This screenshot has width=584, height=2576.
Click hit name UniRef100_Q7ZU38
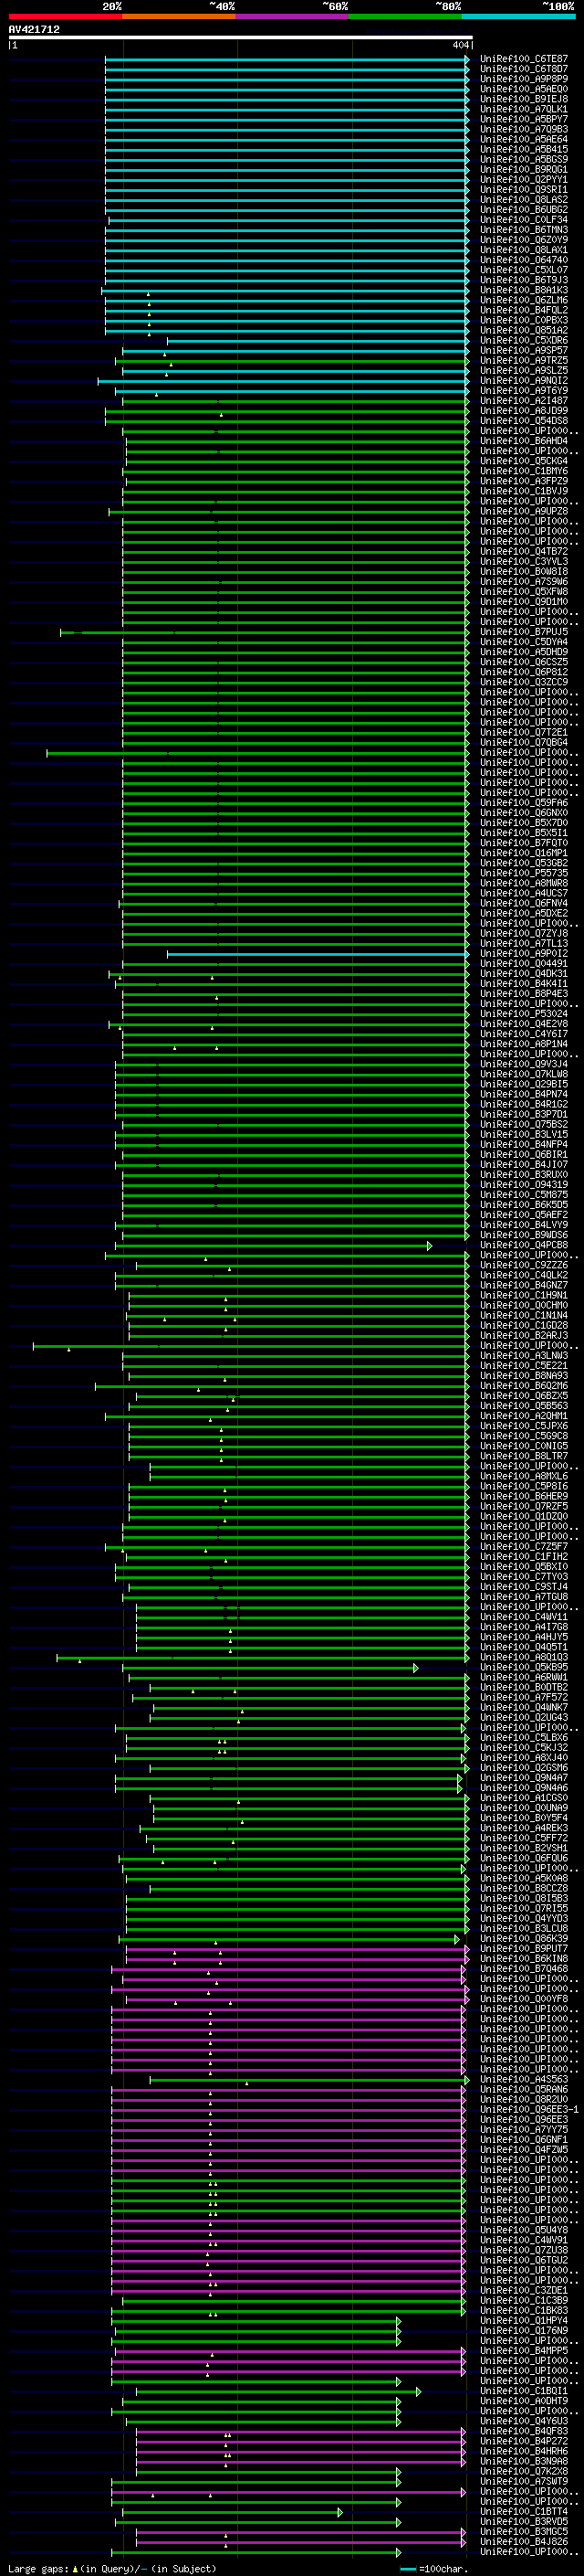[x=524, y=2249]
